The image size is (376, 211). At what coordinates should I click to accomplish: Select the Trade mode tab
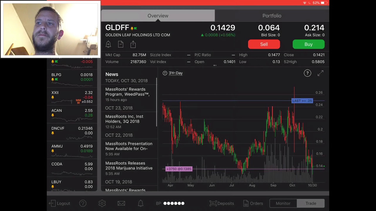point(311,203)
